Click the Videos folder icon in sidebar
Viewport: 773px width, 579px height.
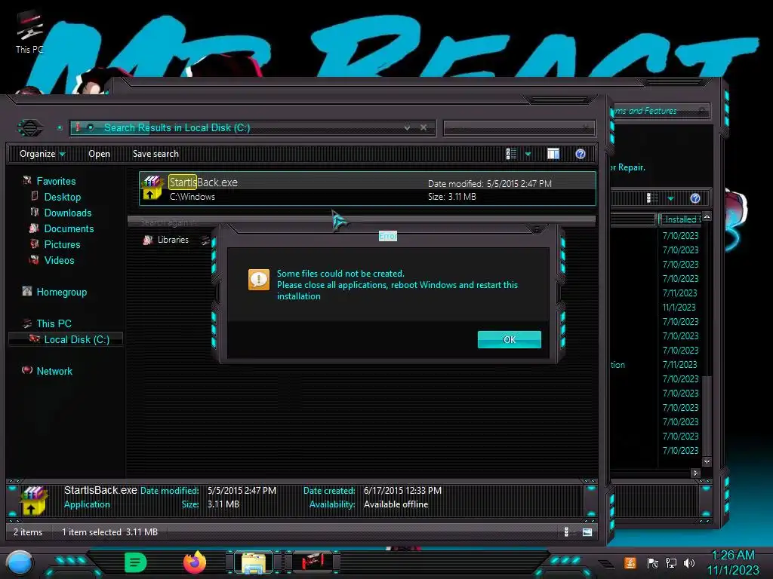coord(35,259)
